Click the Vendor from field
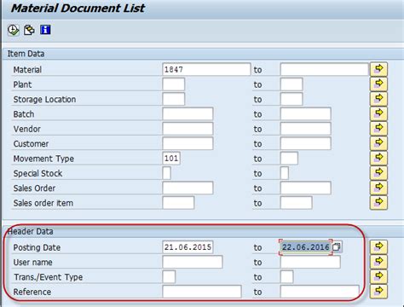The height and width of the screenshot is (307, 404). [188, 129]
